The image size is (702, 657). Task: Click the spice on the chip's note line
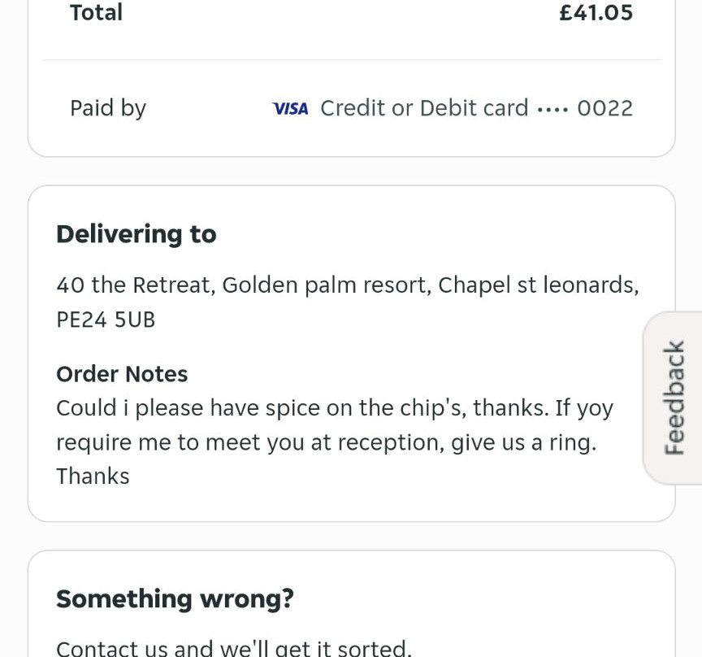point(301,407)
